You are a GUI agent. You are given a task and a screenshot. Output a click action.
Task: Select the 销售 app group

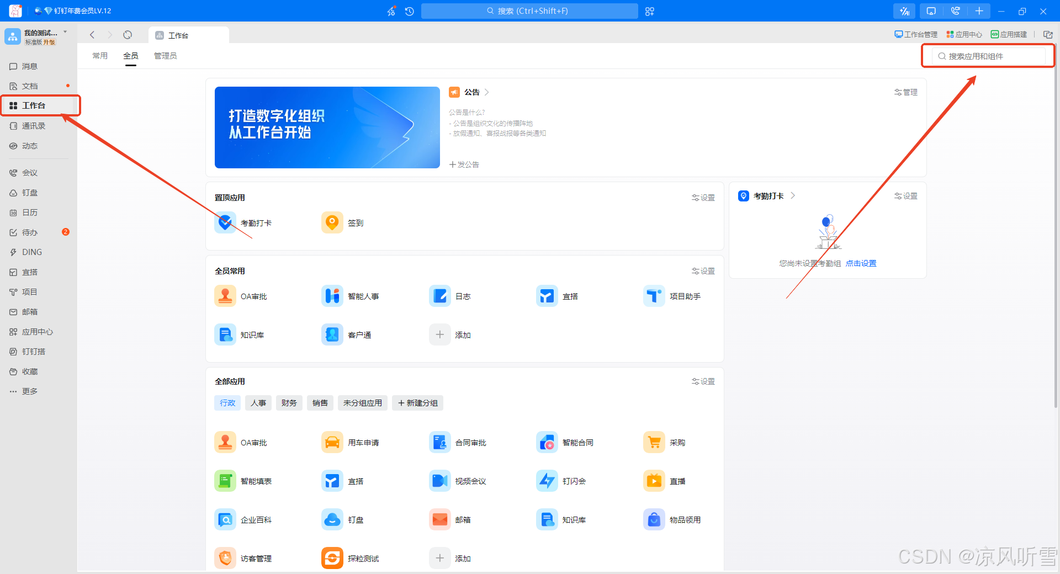pos(320,403)
